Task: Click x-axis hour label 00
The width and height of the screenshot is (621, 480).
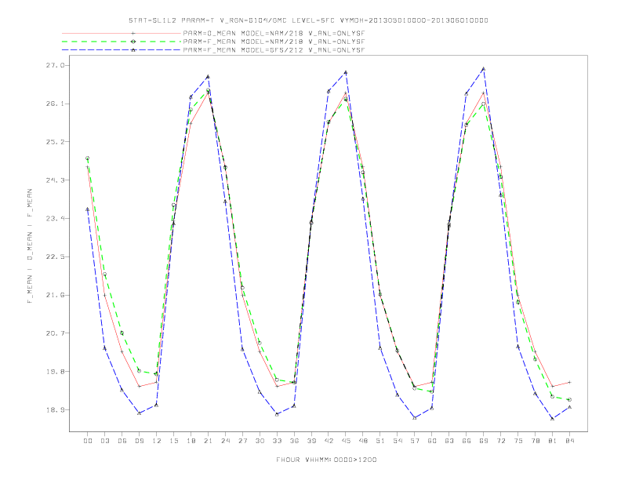Action: click(x=88, y=441)
